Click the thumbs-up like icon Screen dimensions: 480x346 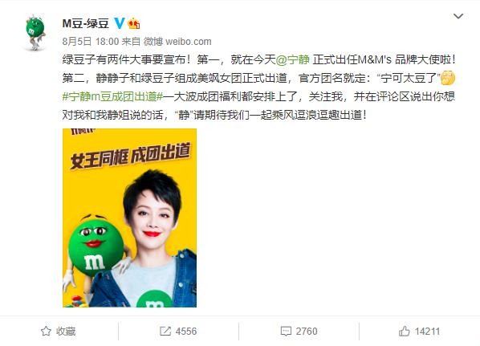tap(404, 331)
